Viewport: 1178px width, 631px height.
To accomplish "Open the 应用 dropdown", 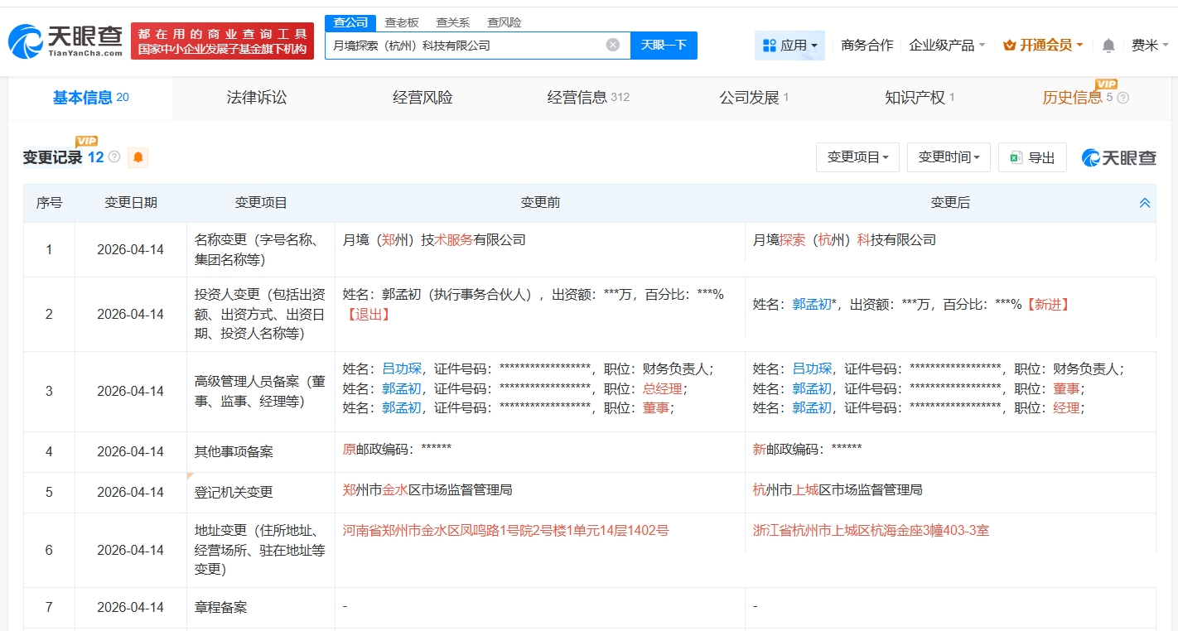I will (x=790, y=46).
